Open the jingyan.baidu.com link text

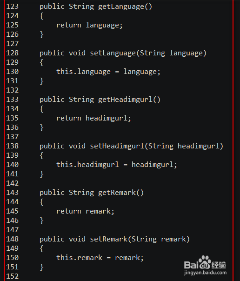click(x=205, y=273)
